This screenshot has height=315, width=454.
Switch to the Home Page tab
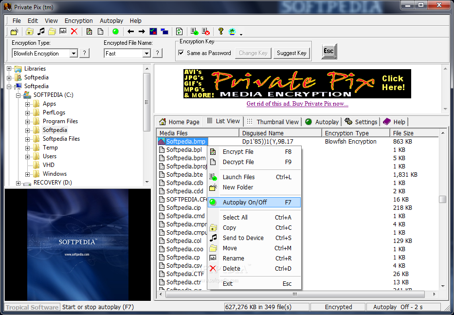click(179, 122)
